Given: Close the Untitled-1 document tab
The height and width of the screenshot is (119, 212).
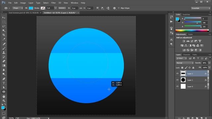Looking at the screenshot, I should [78, 13].
